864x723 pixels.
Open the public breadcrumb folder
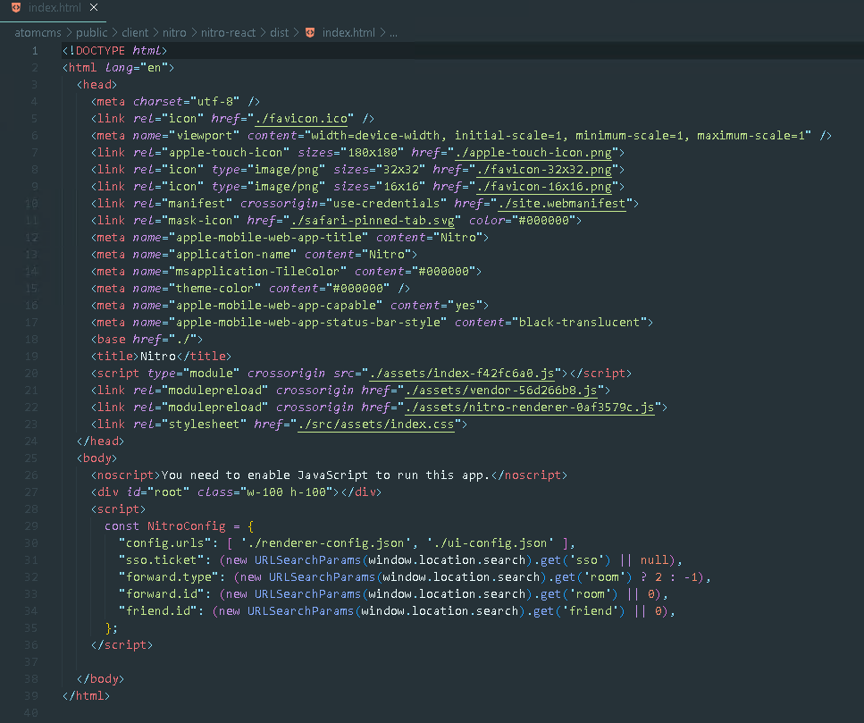pos(91,32)
